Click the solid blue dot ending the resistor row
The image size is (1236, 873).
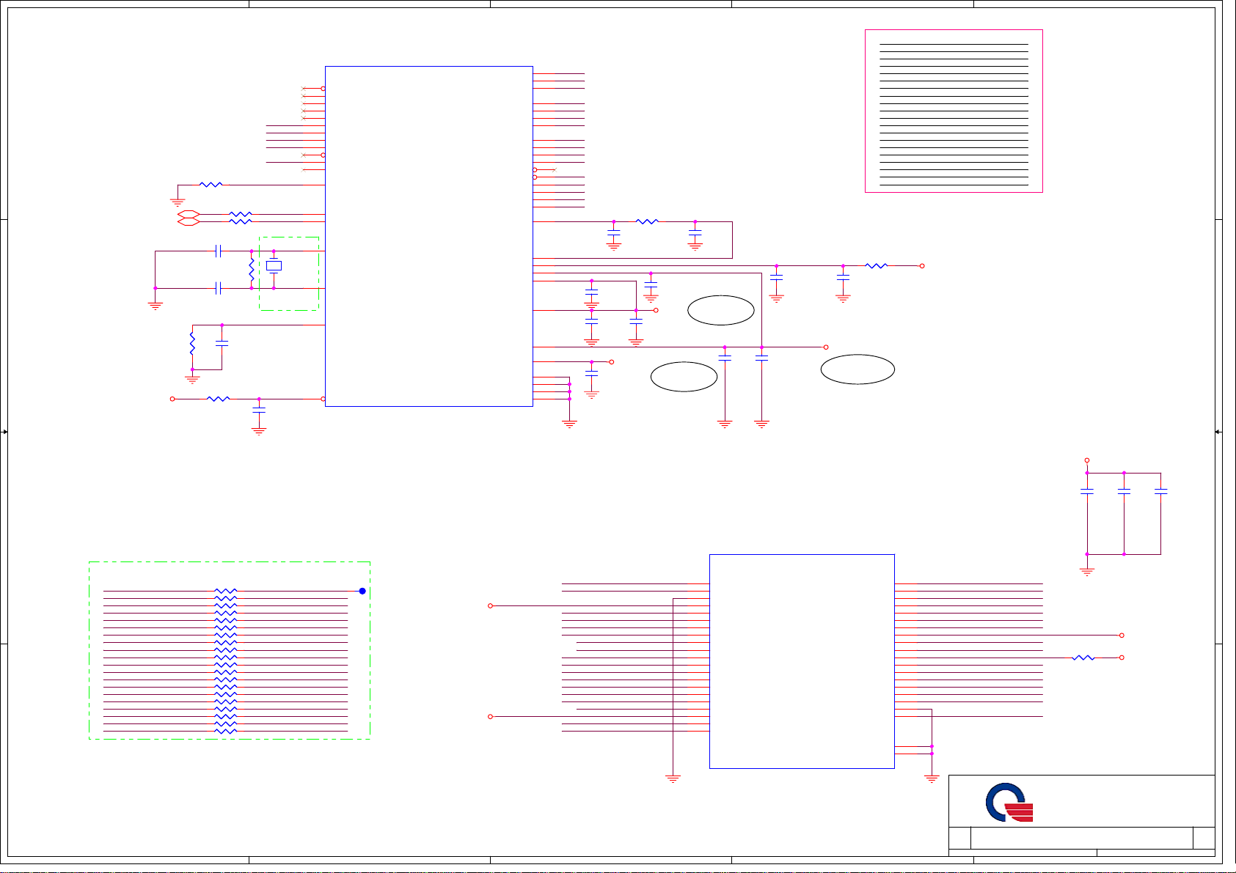[362, 591]
